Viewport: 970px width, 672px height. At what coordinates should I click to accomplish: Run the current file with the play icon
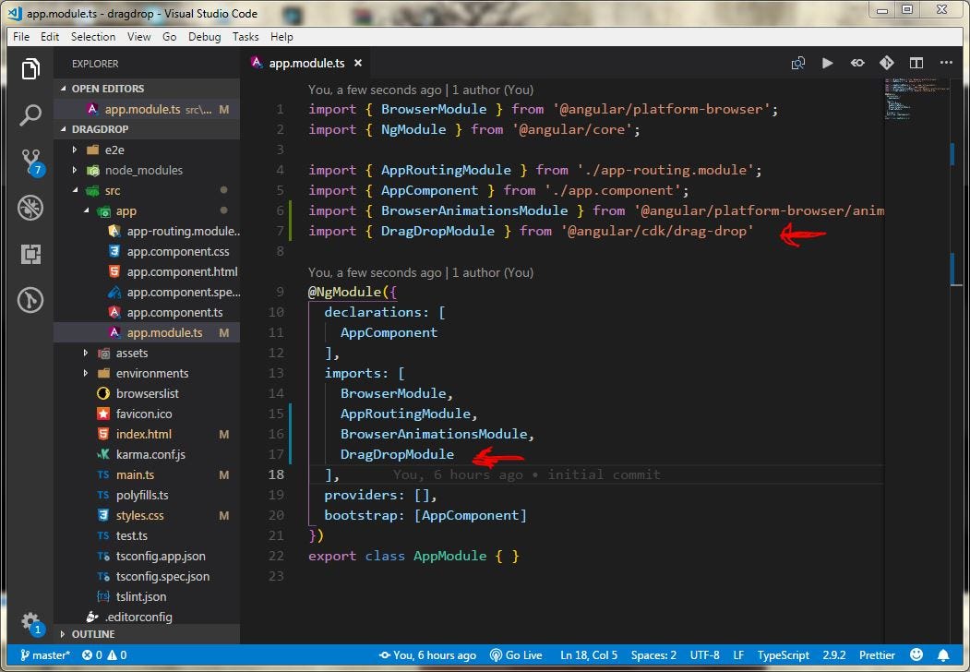[829, 63]
